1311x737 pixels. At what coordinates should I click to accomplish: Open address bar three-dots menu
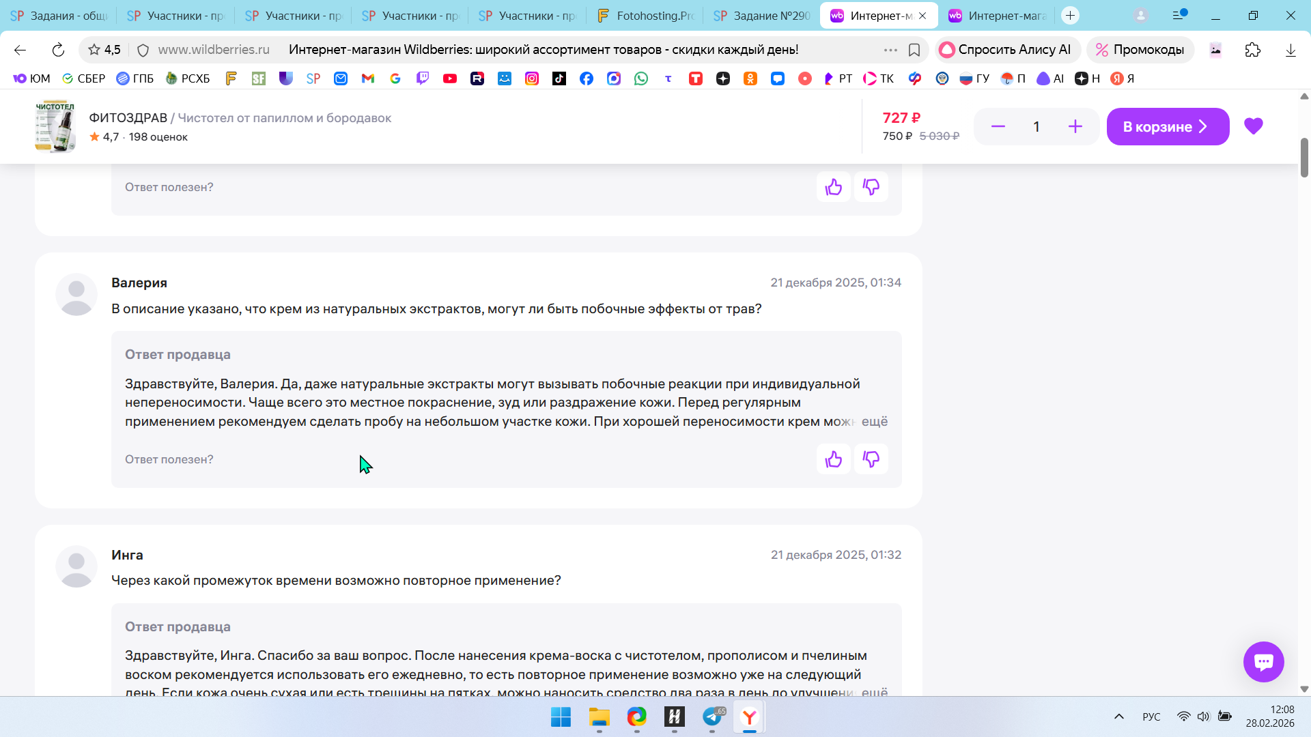890,50
